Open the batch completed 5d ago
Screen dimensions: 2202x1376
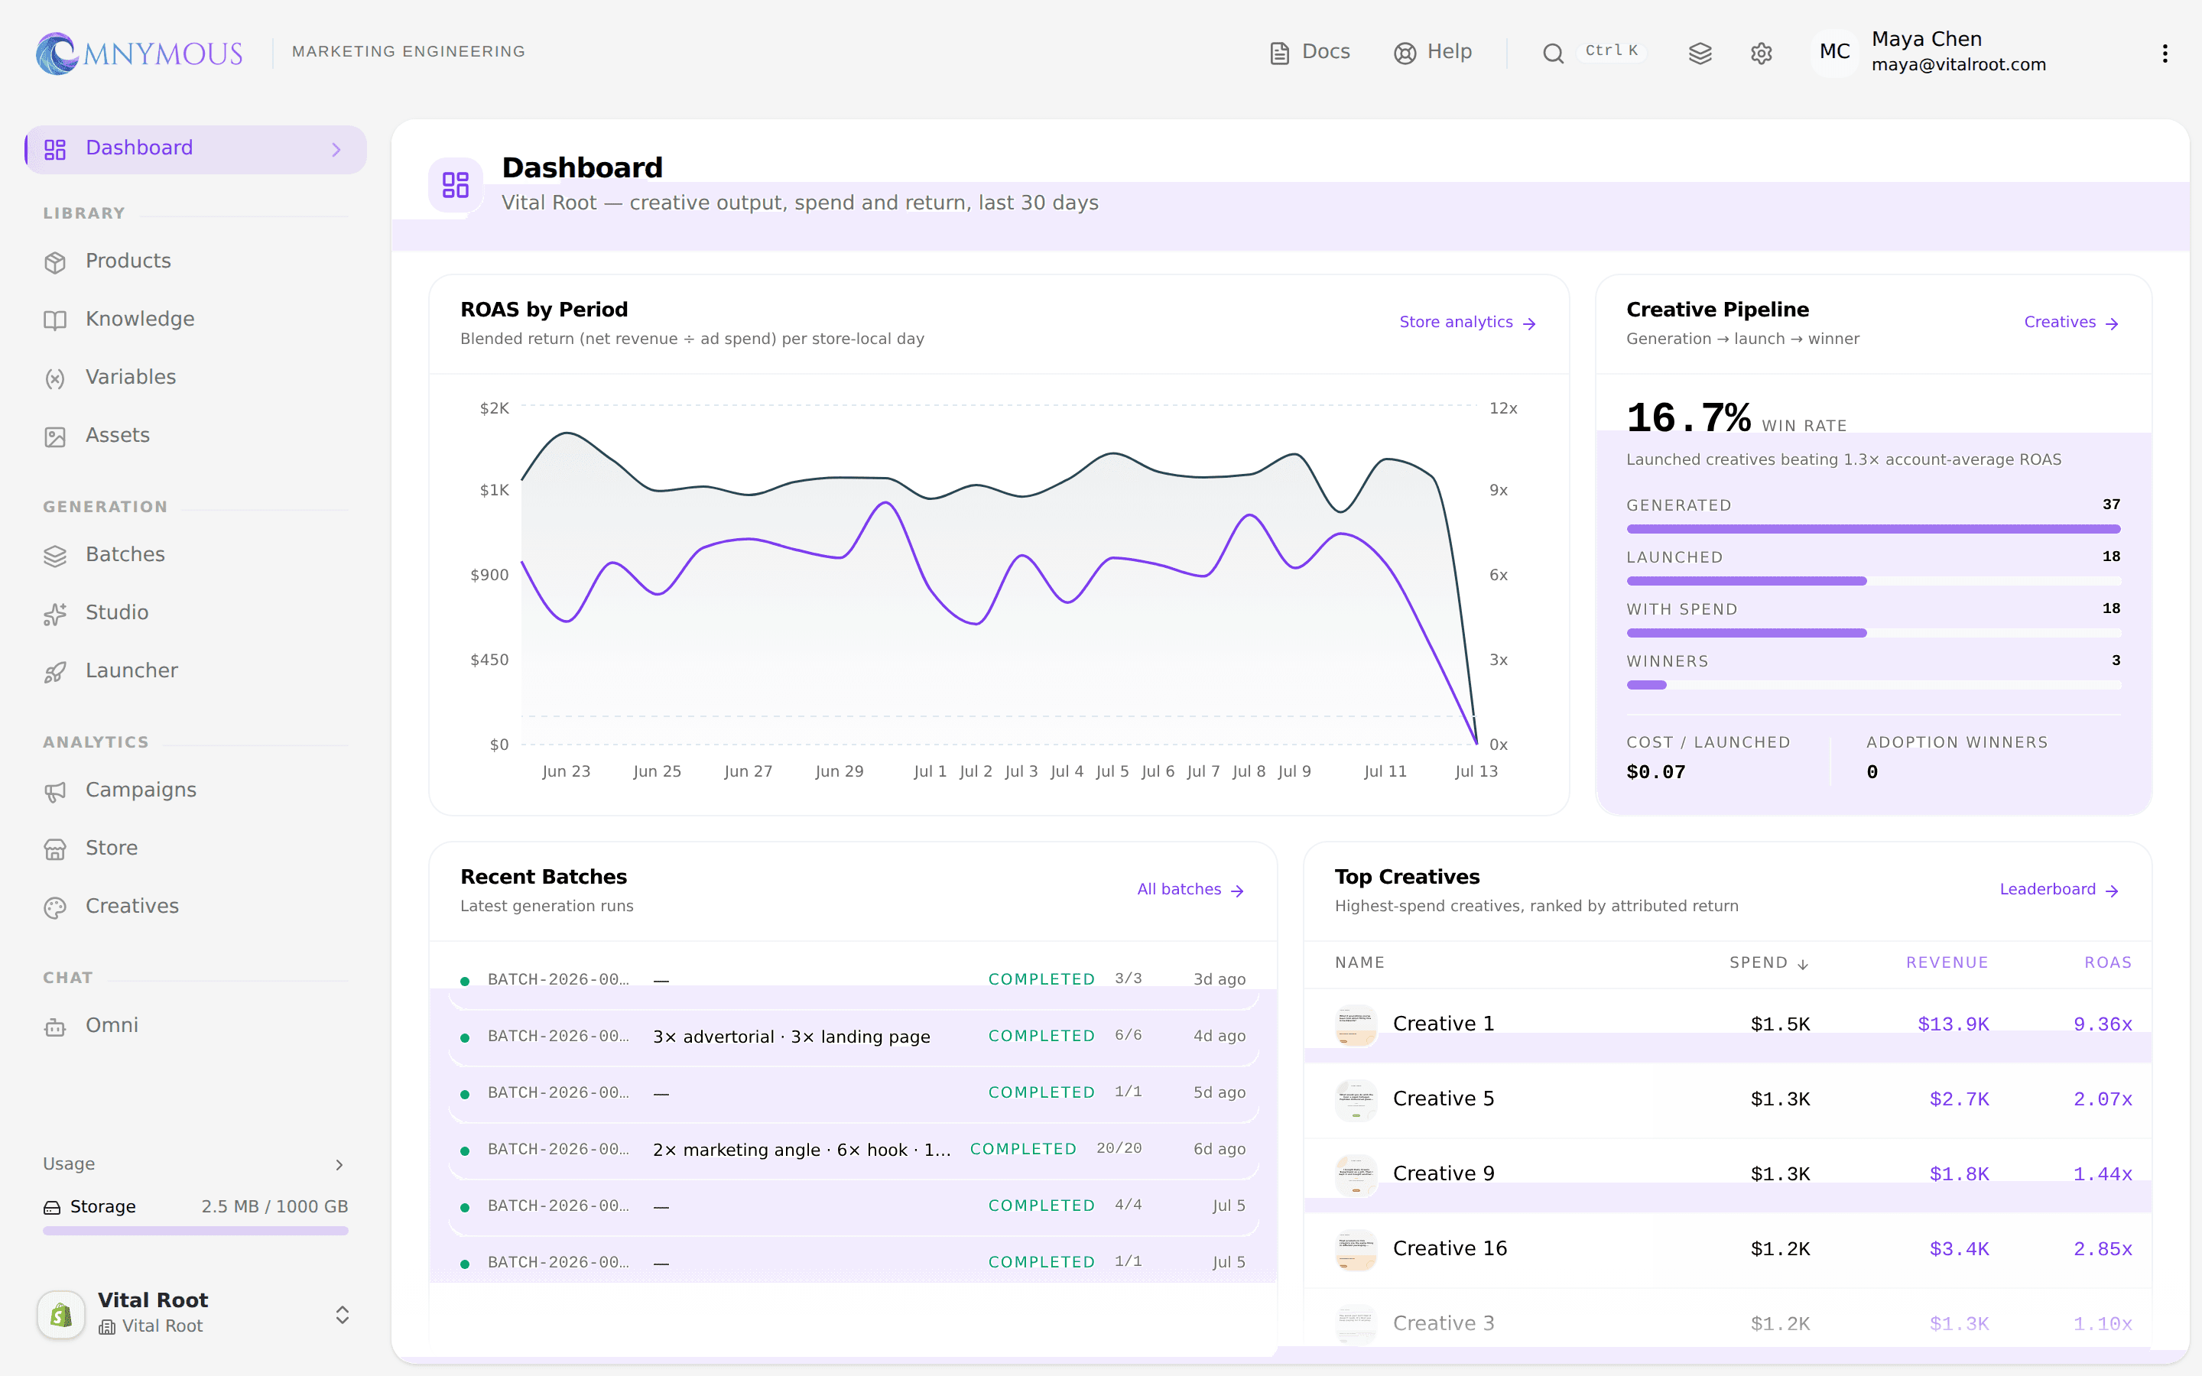[853, 1093]
